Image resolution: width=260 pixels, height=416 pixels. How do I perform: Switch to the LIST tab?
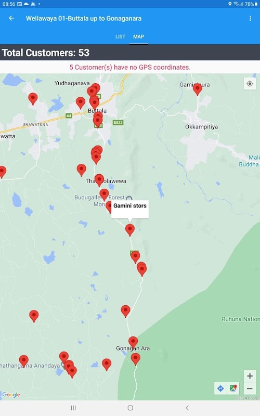pos(120,36)
